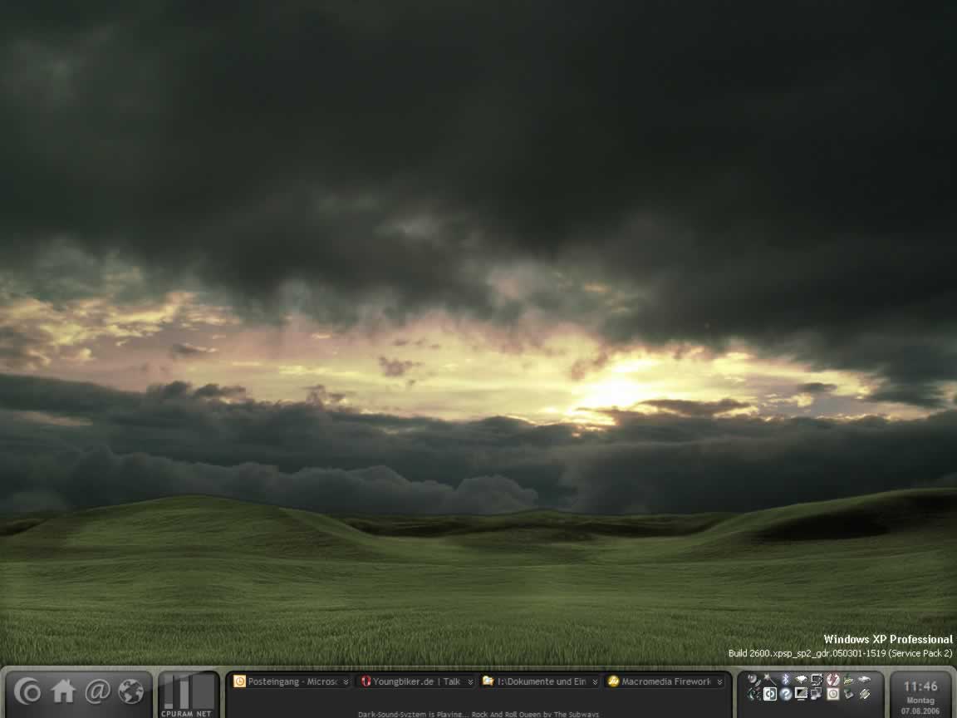Click the folder icon in I:\Dokumente task
Screen dimensions: 957x718
tap(488, 681)
